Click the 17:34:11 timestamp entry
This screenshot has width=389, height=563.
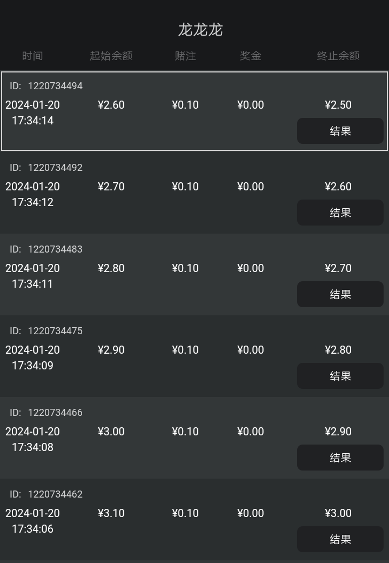pos(32,284)
